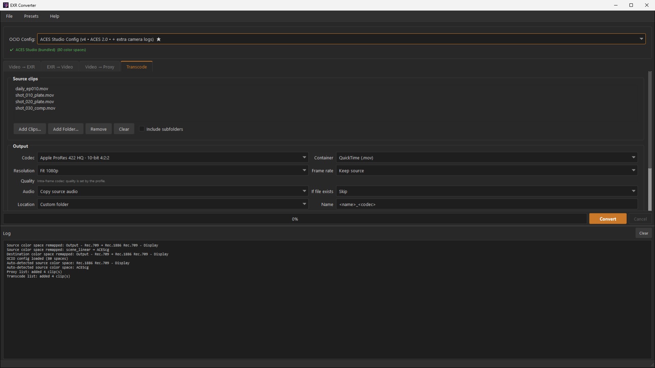The width and height of the screenshot is (655, 368).
Task: Open the Audio dropdown
Action: click(173, 191)
